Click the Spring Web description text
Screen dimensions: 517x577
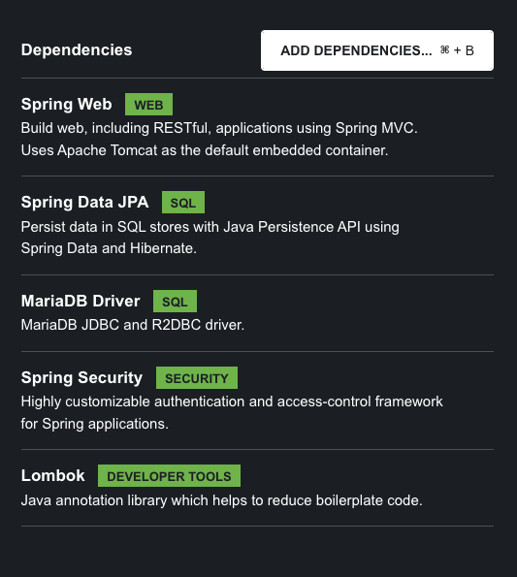219,139
